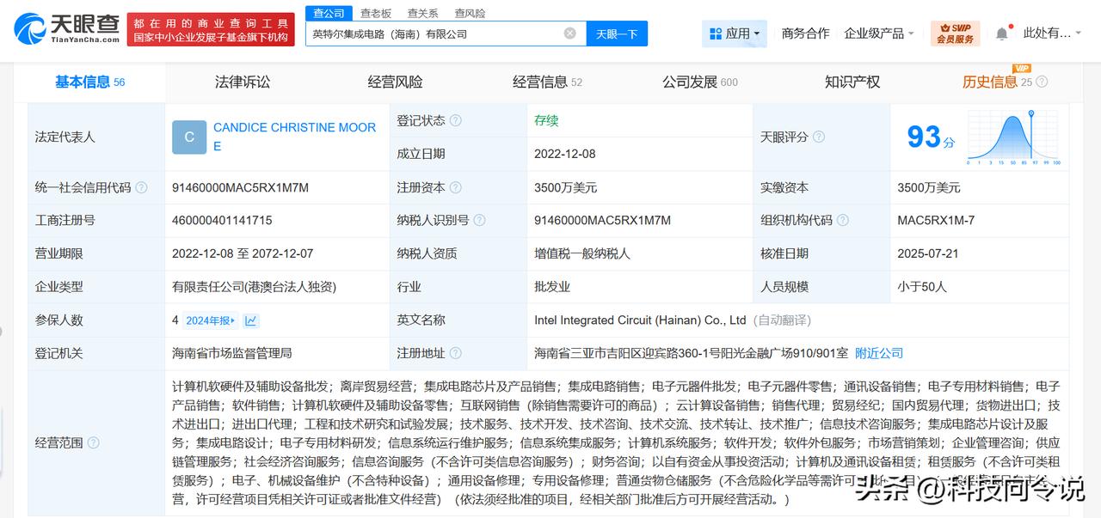
Task: Click the legal representative avatar C
Action: coord(189,137)
